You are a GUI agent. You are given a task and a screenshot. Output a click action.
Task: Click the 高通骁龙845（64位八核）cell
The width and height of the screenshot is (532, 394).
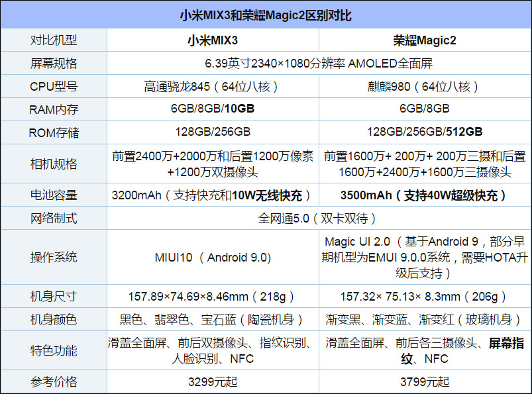(213, 87)
